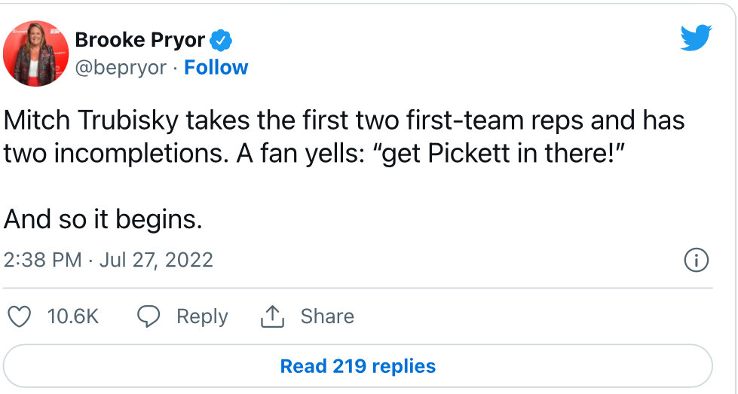Select the Share text label
738x394 pixels.
(327, 316)
